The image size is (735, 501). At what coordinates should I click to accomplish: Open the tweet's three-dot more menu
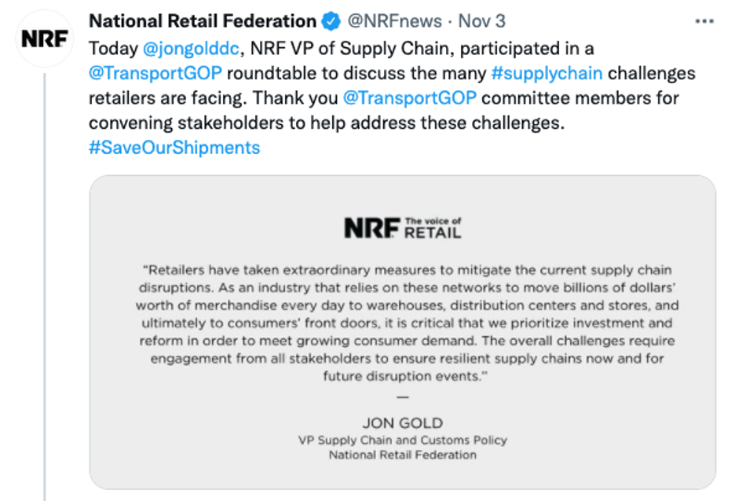704,20
